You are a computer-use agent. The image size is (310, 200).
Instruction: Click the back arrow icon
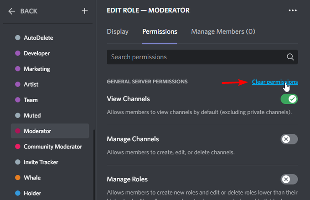(x=12, y=11)
